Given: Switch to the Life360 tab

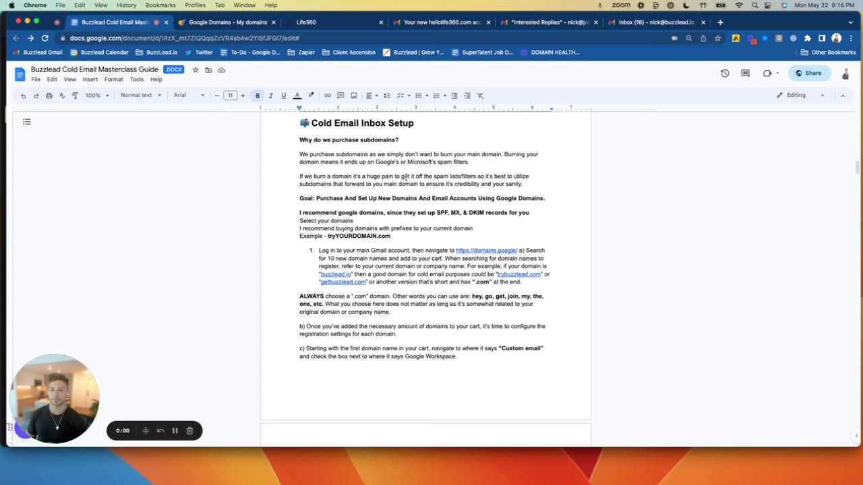Looking at the screenshot, I should tap(334, 22).
